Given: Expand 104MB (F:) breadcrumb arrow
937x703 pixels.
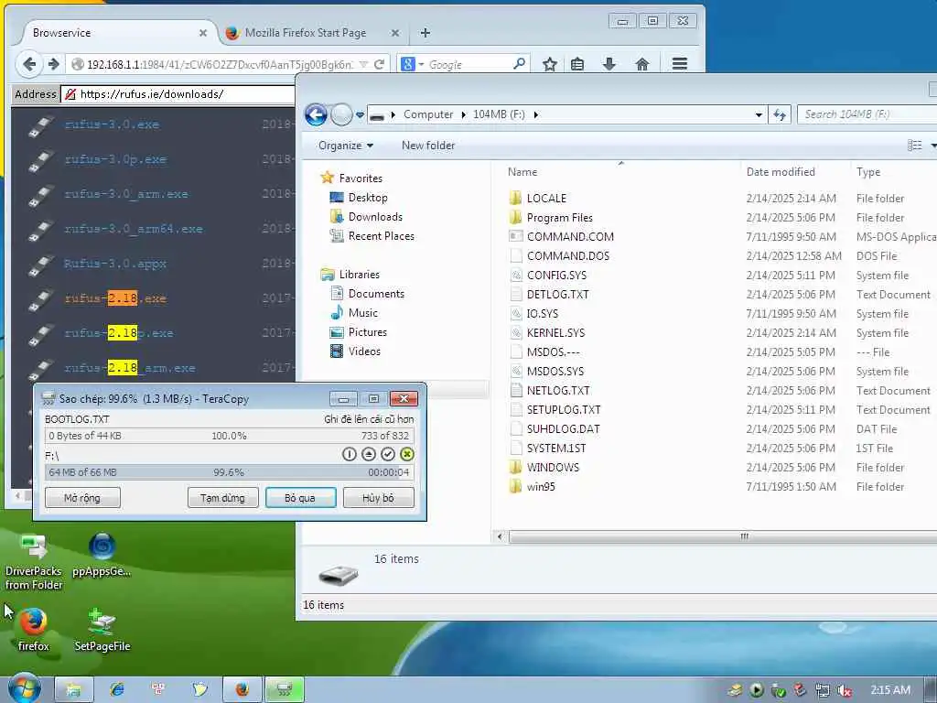Looking at the screenshot, I should pyautogui.click(x=536, y=114).
